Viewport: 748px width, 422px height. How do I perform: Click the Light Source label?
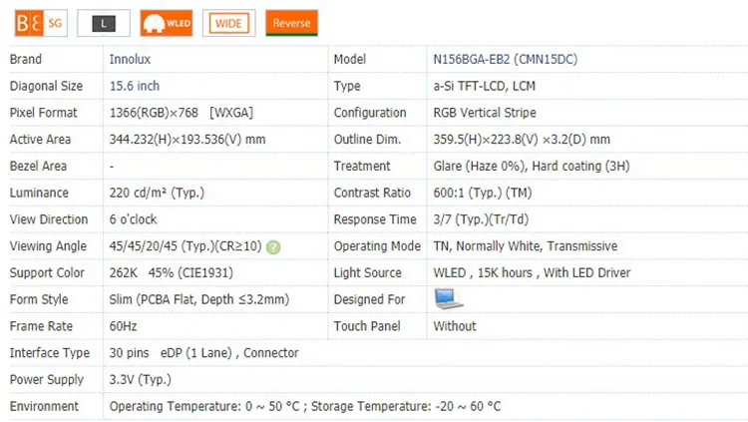368,273
